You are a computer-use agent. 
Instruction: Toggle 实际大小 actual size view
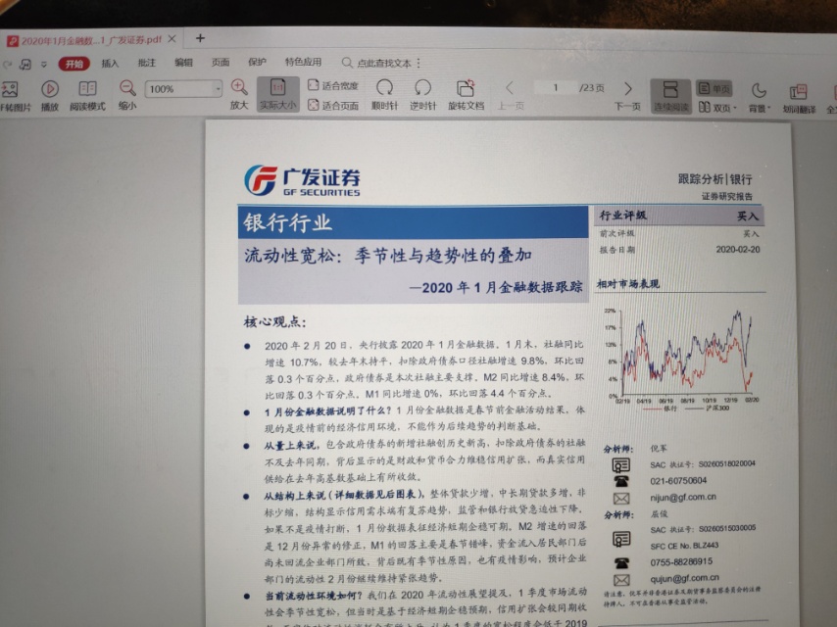(x=277, y=94)
